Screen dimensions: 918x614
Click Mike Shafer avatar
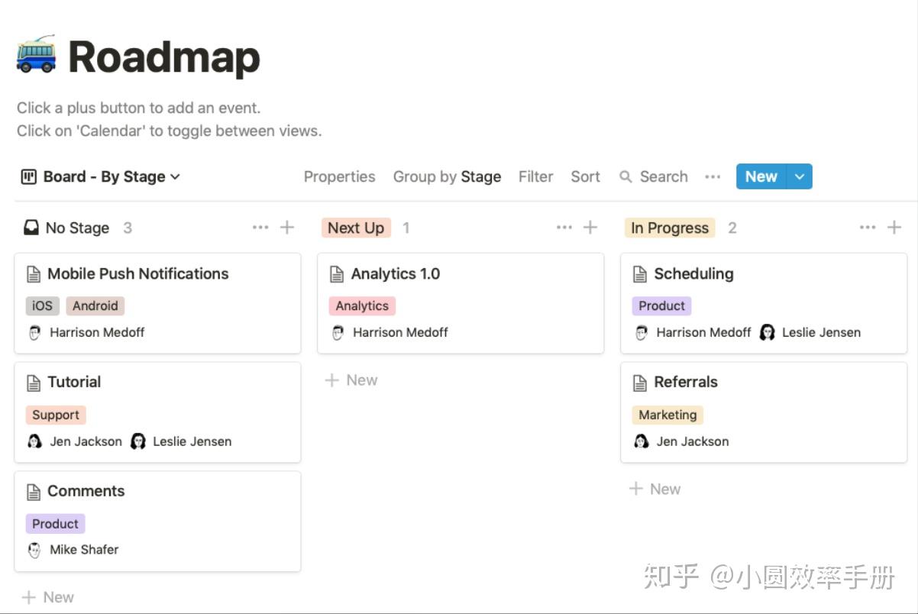[x=34, y=550]
